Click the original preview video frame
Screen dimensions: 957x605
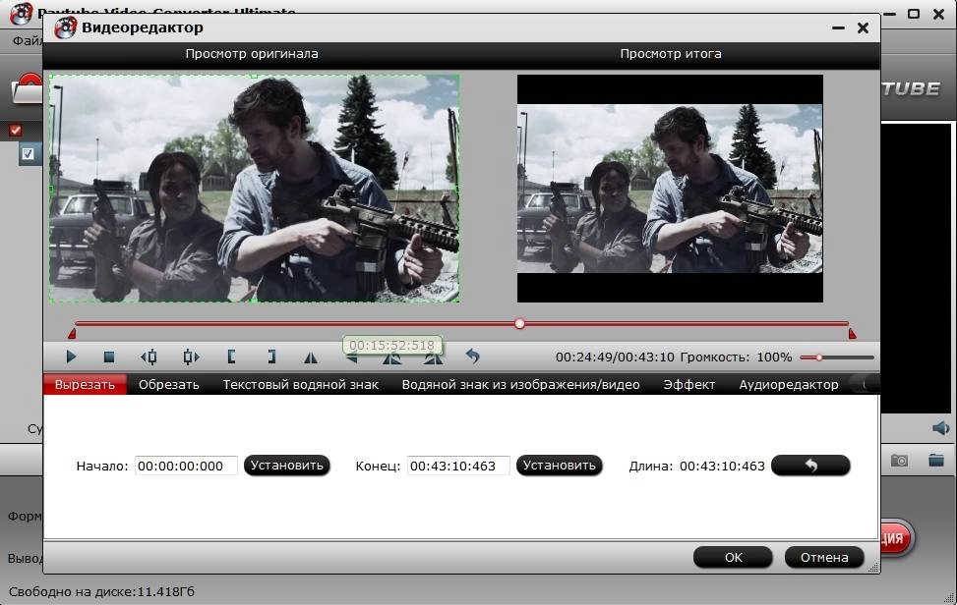pos(255,189)
